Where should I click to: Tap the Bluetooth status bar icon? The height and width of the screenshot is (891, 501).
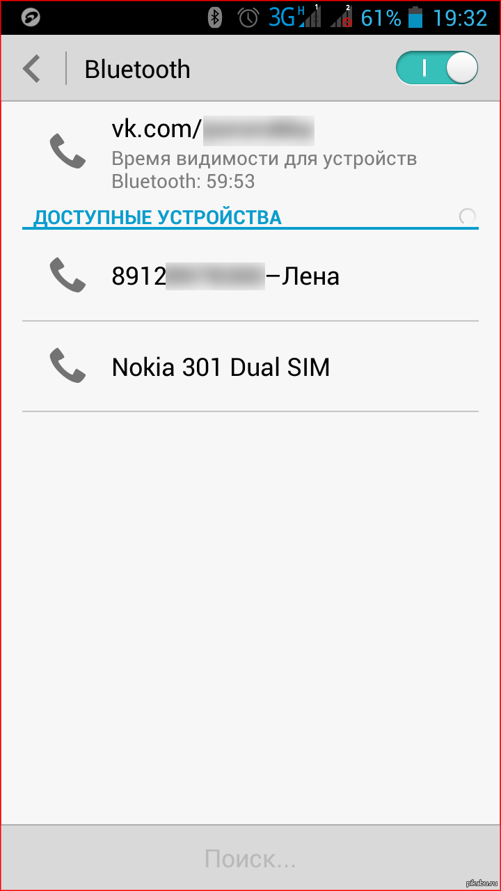215,17
